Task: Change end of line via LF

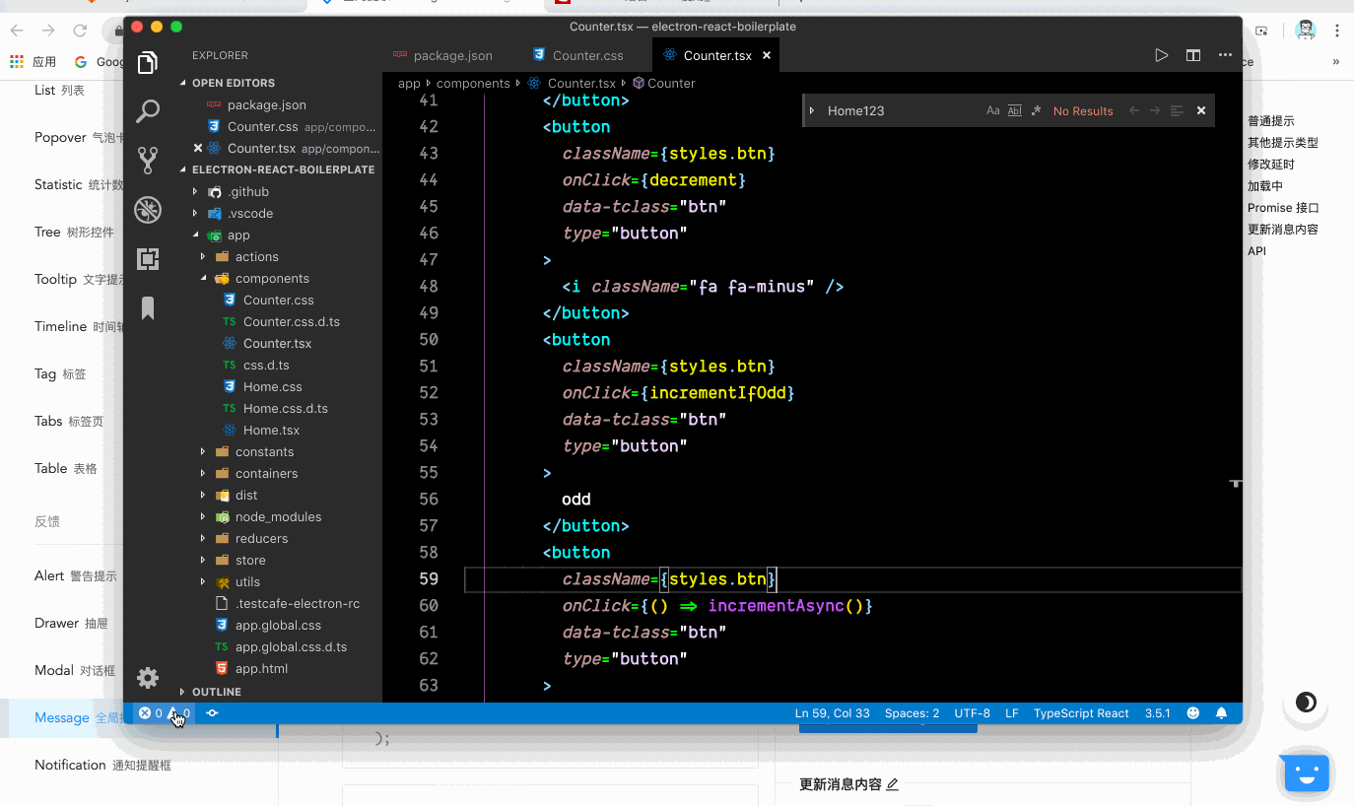Action: [1012, 712]
